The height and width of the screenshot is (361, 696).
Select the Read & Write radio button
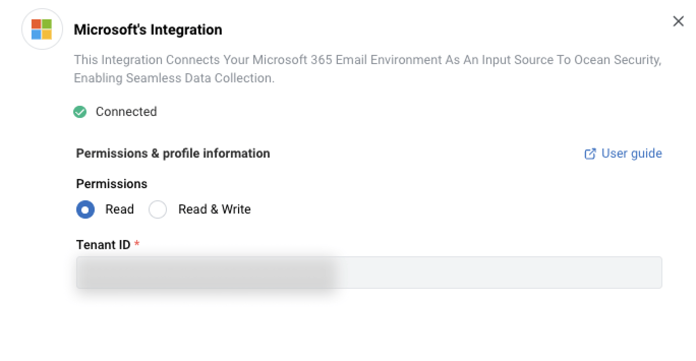(x=158, y=209)
